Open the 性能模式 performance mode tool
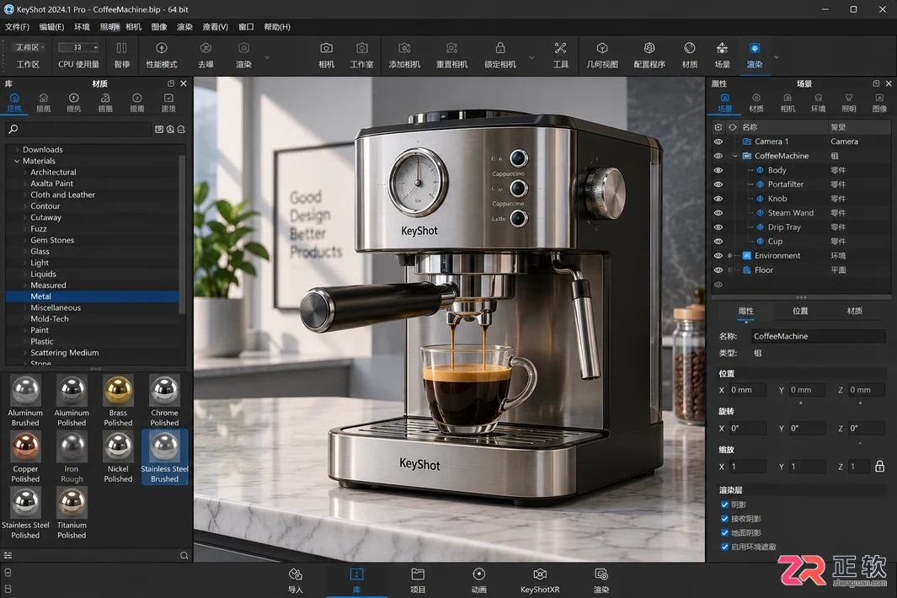Image resolution: width=897 pixels, height=598 pixels. (162, 48)
